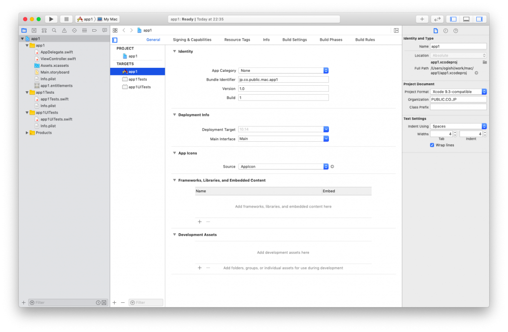Show the Project navigator folder icon
The image size is (508, 332).
(x=24, y=30)
